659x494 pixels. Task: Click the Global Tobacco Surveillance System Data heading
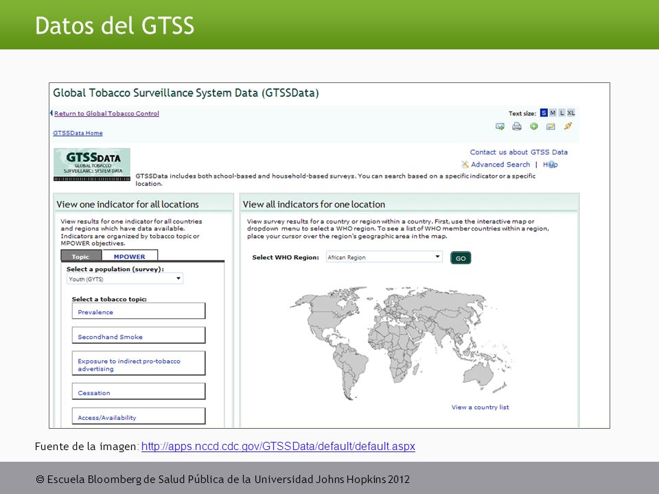coord(186,93)
